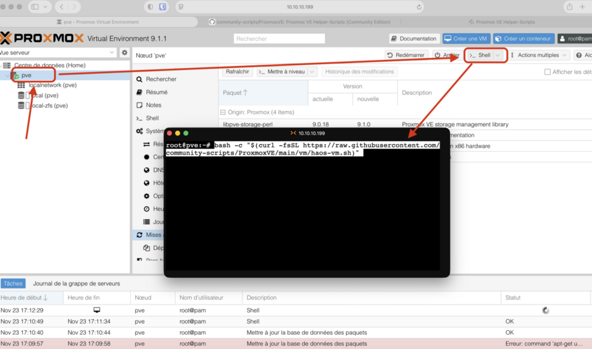Click the Arrêter button
Screen dimensions: 592x349
pos(447,55)
